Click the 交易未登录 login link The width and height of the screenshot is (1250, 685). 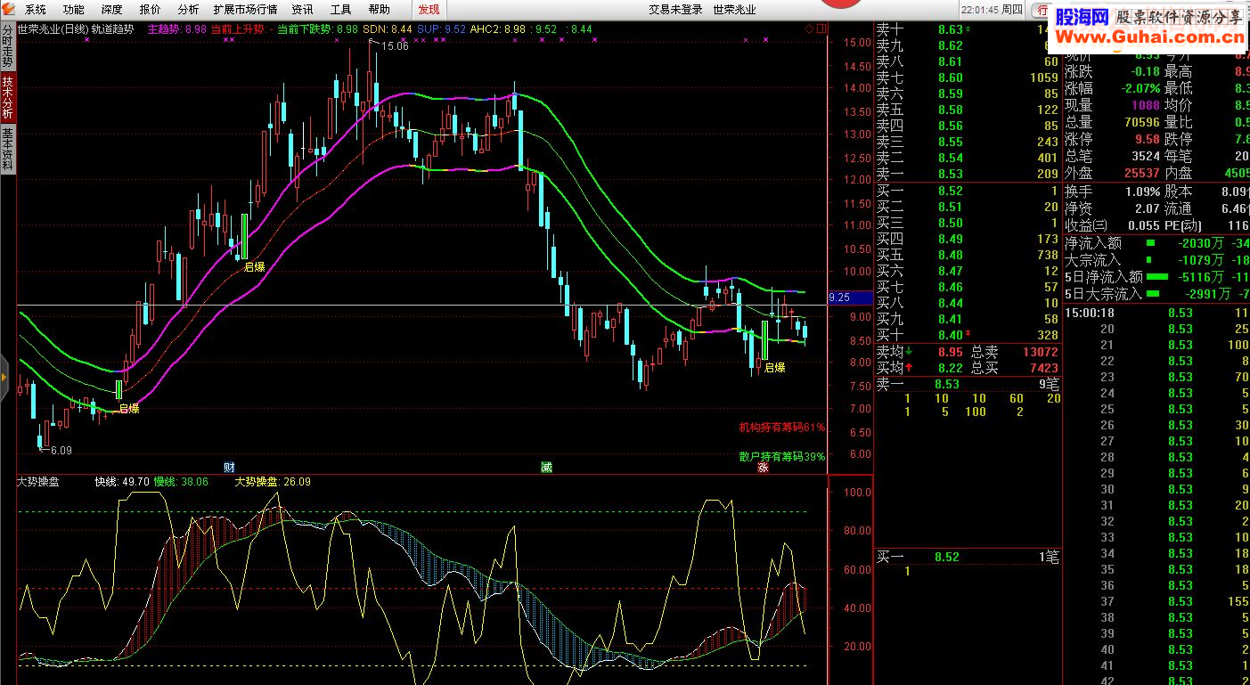coord(675,10)
